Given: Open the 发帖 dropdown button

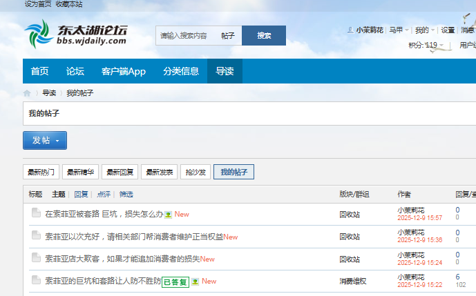Looking at the screenshot, I should point(45,141).
